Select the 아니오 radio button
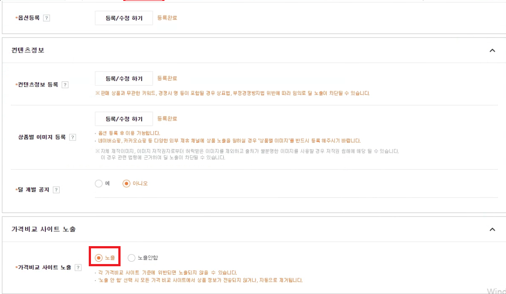 (126, 183)
